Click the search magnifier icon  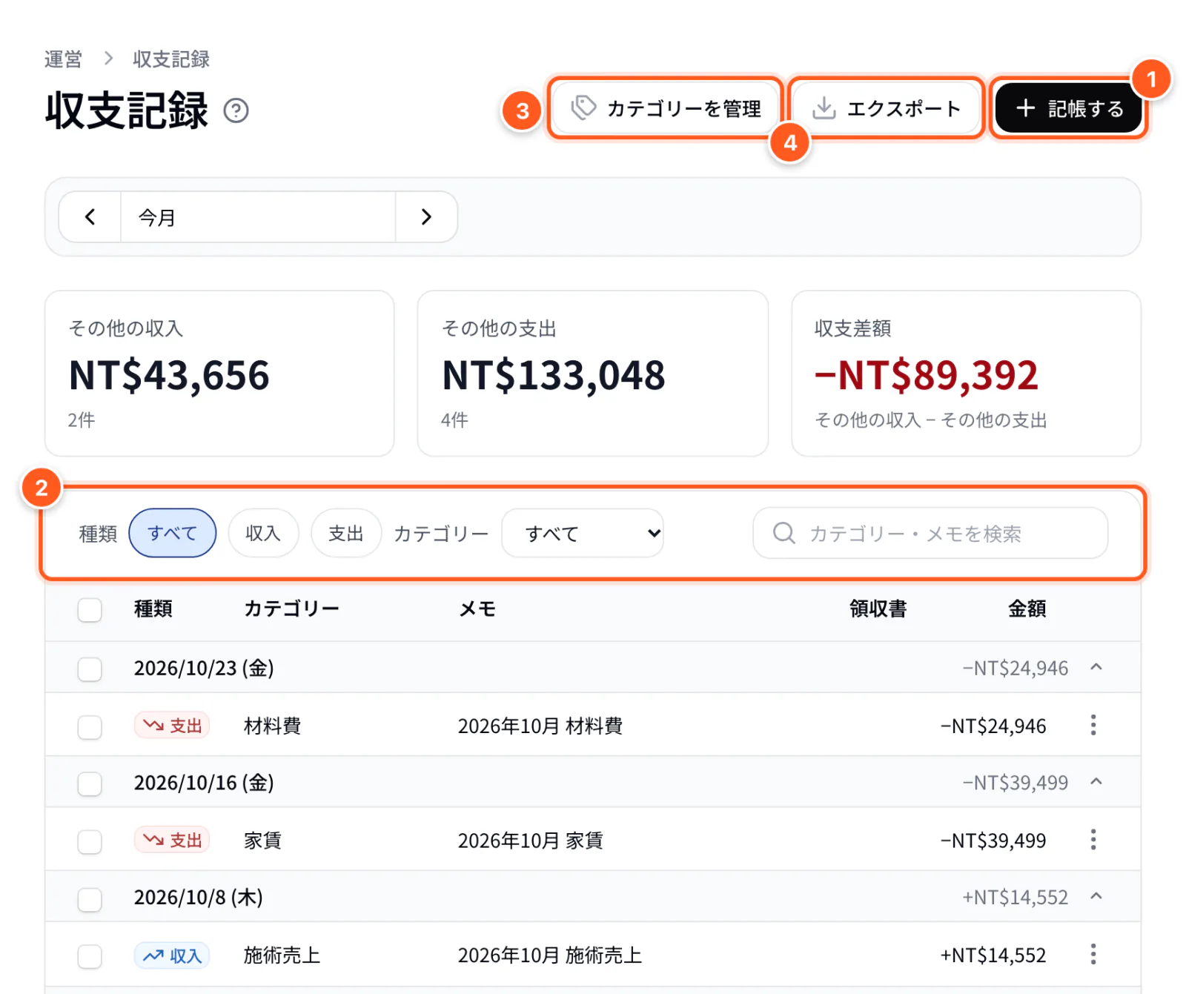[x=784, y=533]
